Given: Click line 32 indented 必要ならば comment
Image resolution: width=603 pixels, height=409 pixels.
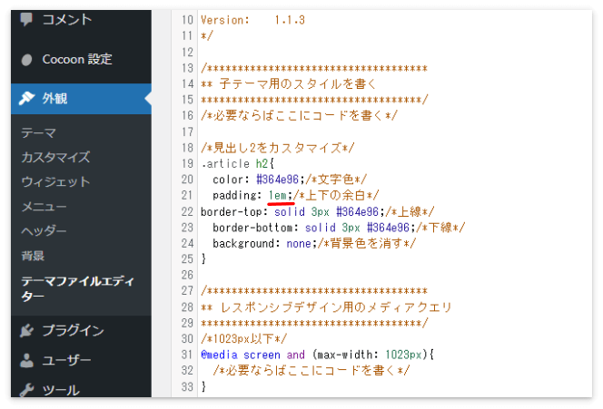Looking at the screenshot, I should pyautogui.click(x=311, y=371).
